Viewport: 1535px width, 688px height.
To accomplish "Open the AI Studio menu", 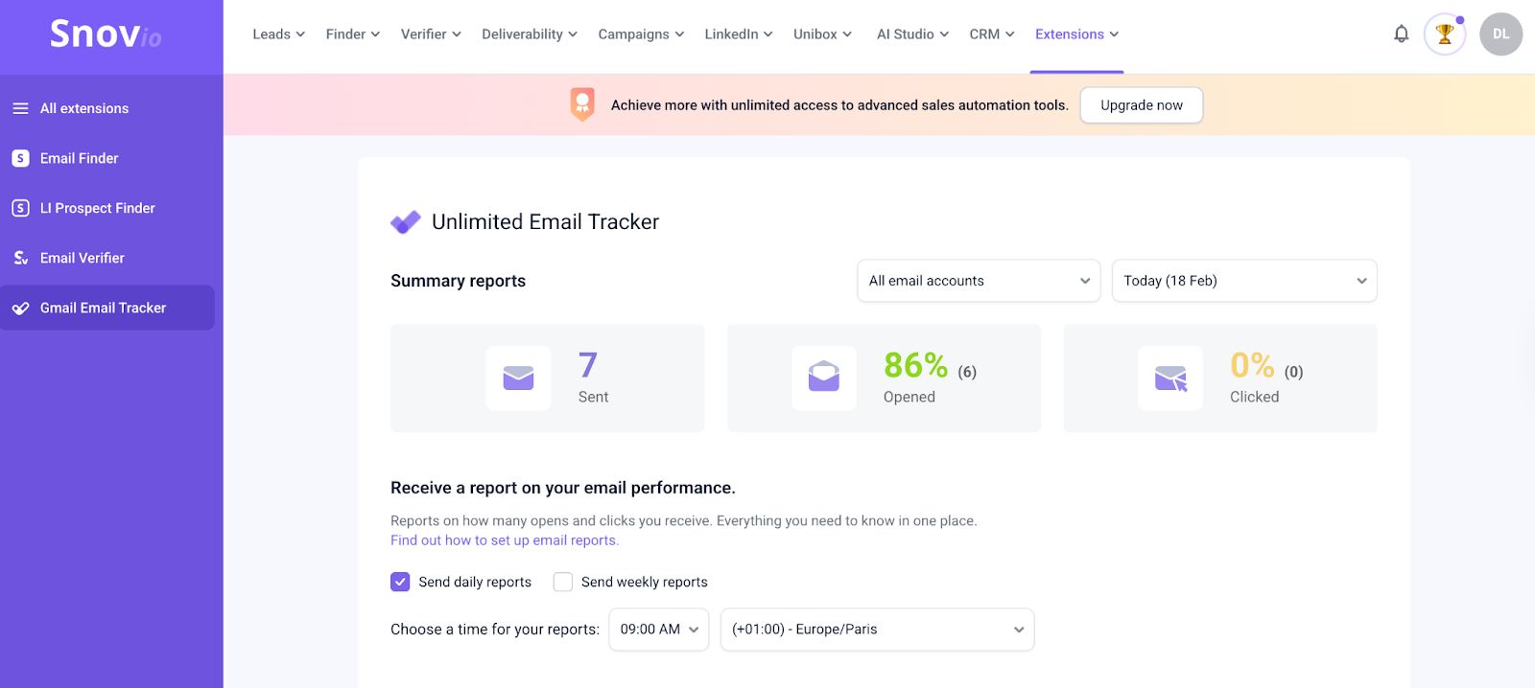I will (913, 34).
